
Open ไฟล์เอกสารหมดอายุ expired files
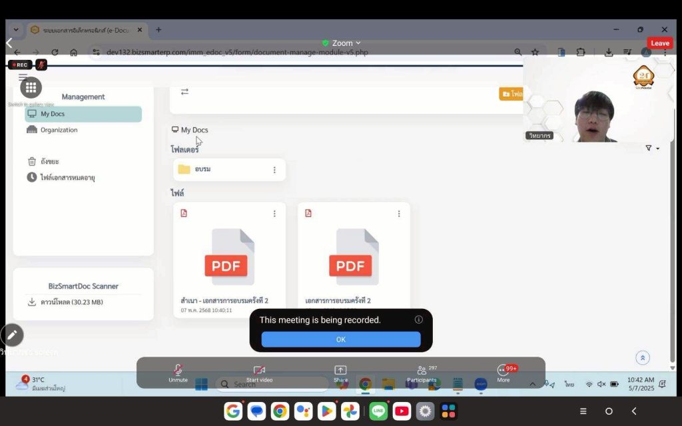pyautogui.click(x=67, y=178)
